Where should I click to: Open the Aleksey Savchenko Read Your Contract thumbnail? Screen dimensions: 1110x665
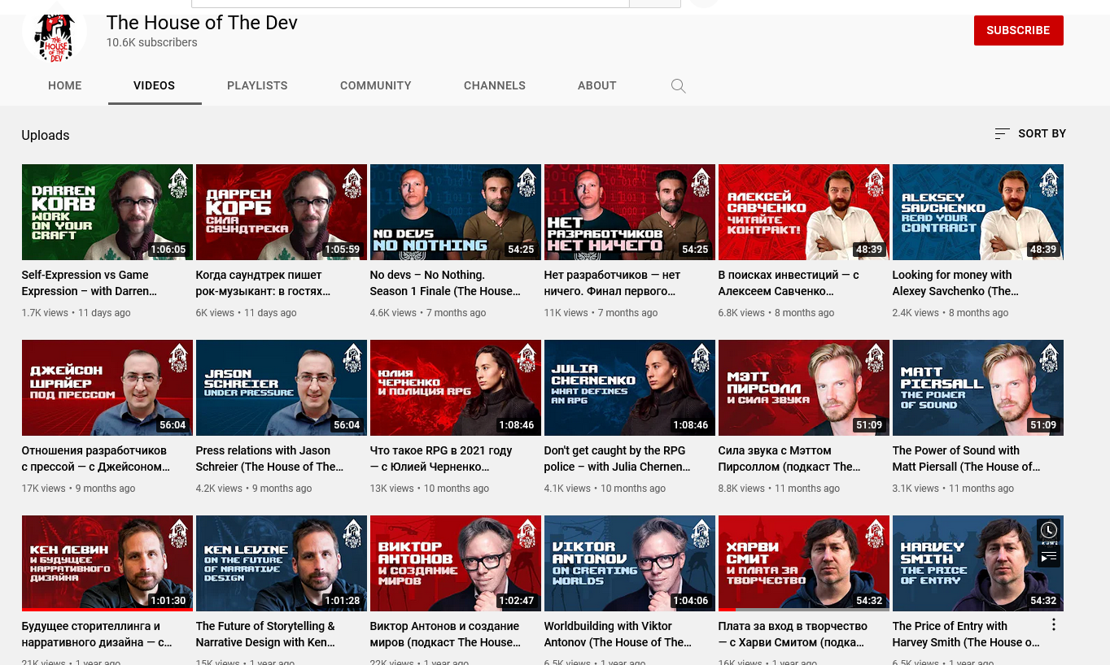[x=978, y=212]
